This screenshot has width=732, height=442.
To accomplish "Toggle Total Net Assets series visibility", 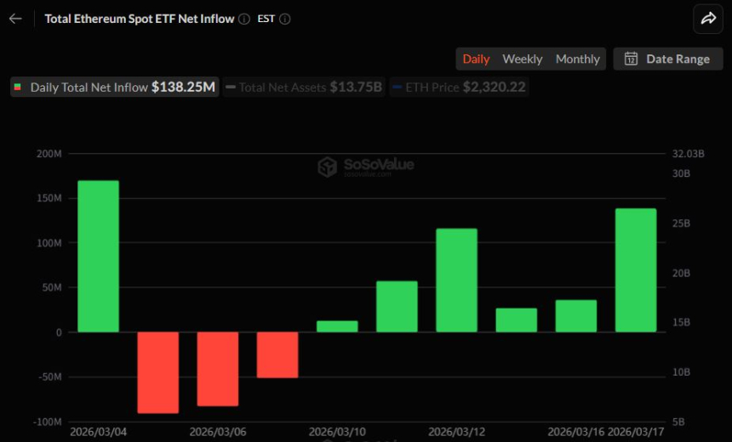I will (x=304, y=87).
